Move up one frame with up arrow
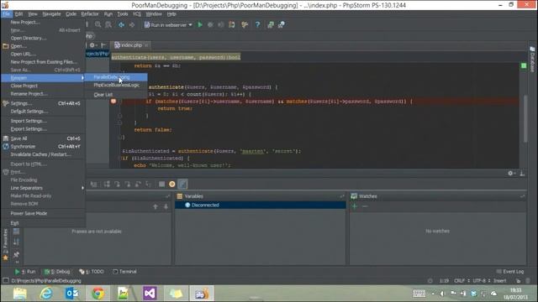This screenshot has height=302, width=538. pos(156,206)
